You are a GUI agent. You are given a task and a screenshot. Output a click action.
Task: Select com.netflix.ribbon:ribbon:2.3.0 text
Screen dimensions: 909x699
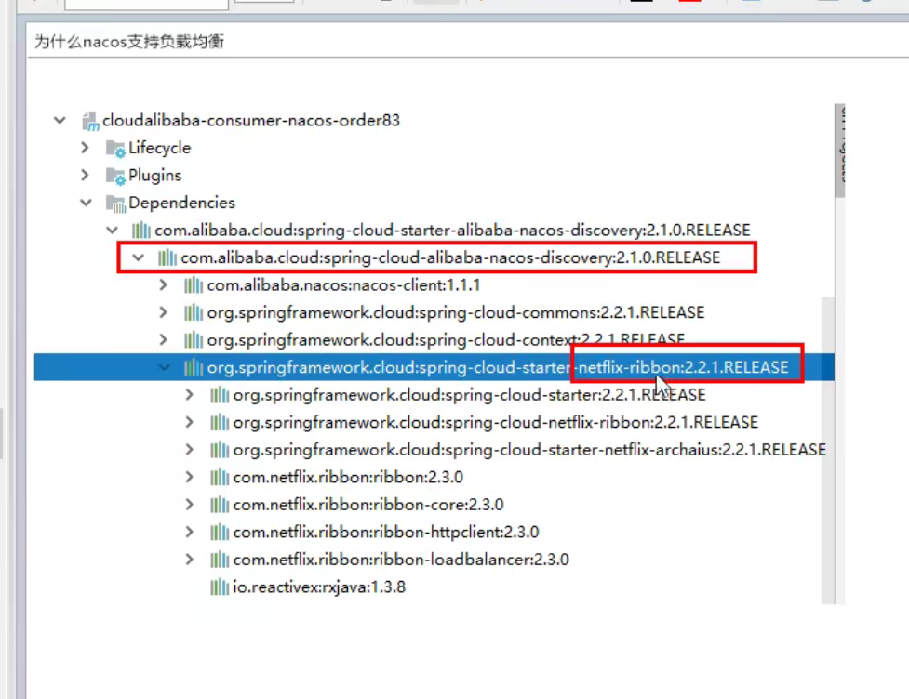coord(348,477)
